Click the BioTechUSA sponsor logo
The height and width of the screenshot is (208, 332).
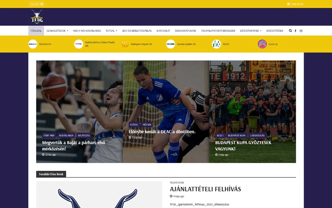pyautogui.click(x=33, y=44)
